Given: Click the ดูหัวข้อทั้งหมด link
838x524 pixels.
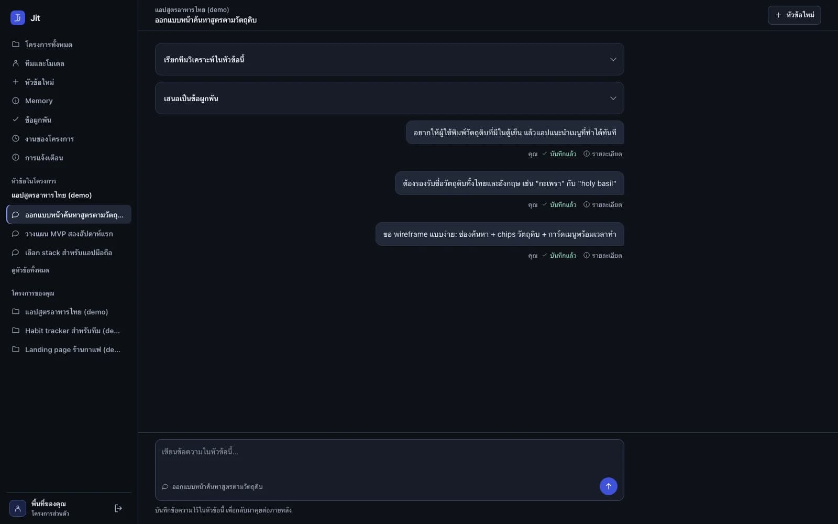Looking at the screenshot, I should click(30, 270).
